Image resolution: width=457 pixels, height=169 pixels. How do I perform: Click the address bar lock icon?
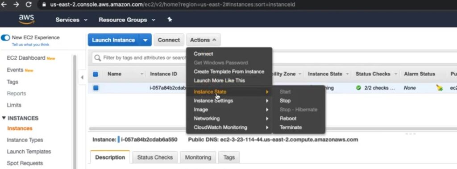(x=44, y=4)
